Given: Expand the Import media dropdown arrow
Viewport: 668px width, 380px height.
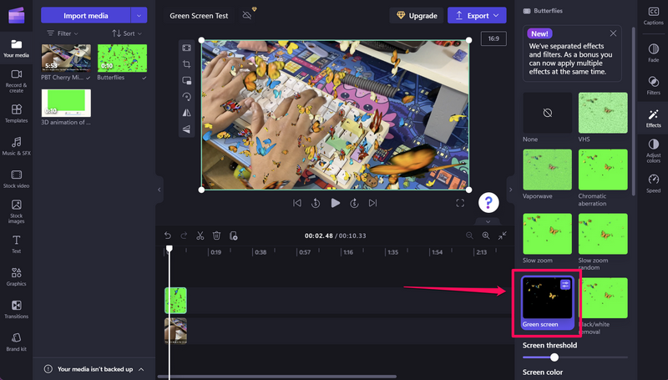Looking at the screenshot, I should pos(139,15).
